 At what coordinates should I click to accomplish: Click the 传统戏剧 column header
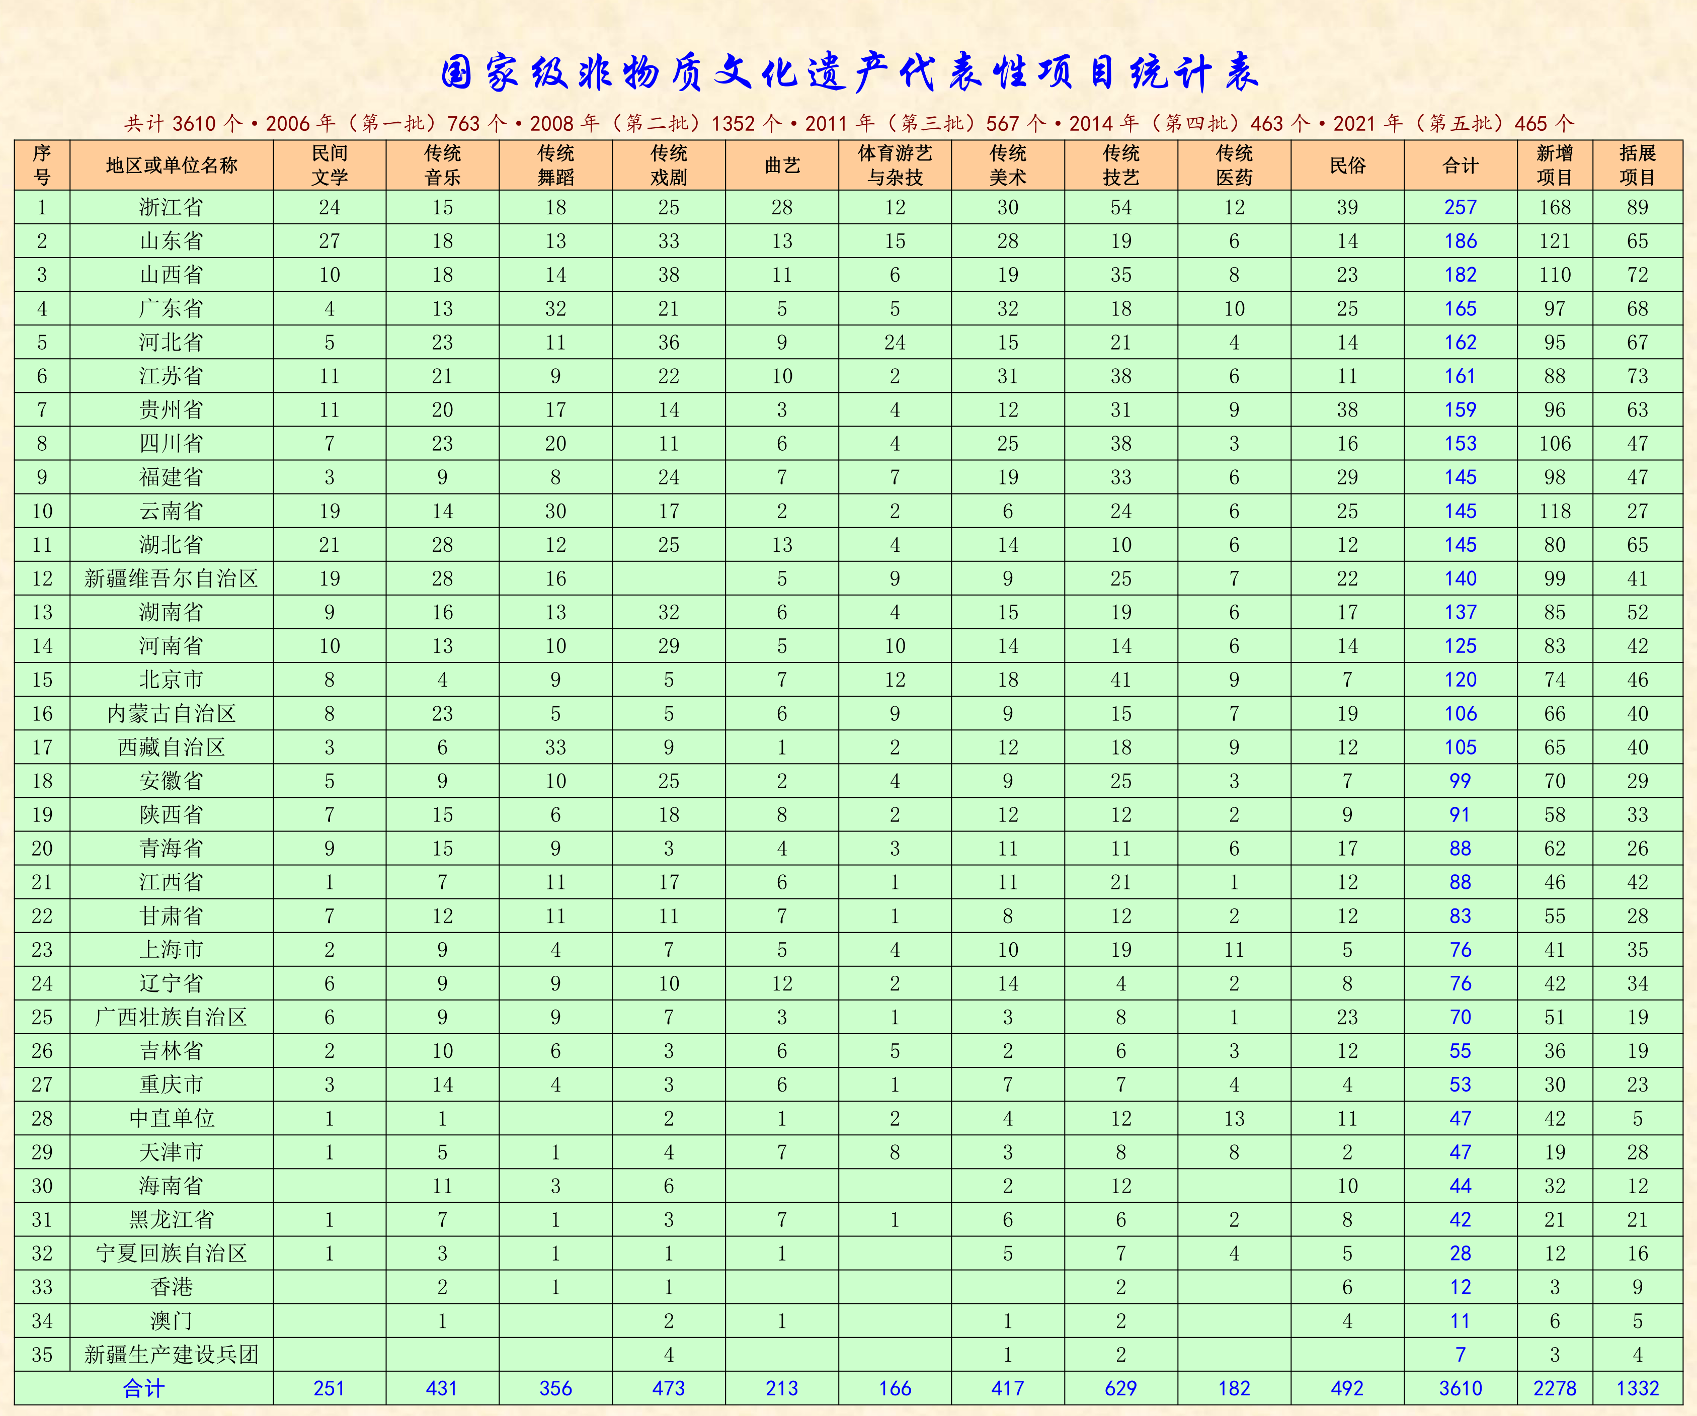tap(668, 165)
